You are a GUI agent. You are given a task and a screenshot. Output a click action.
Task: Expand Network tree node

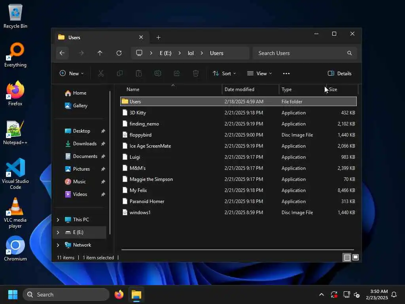click(58, 245)
